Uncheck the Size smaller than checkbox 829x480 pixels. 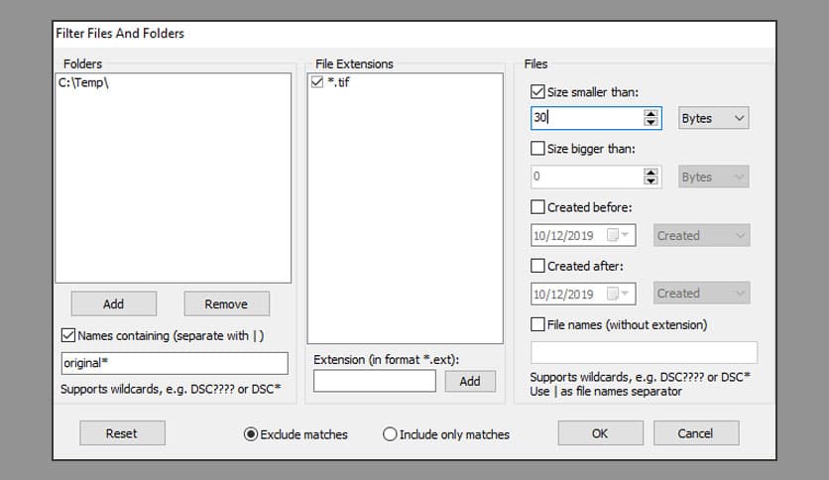coord(537,92)
